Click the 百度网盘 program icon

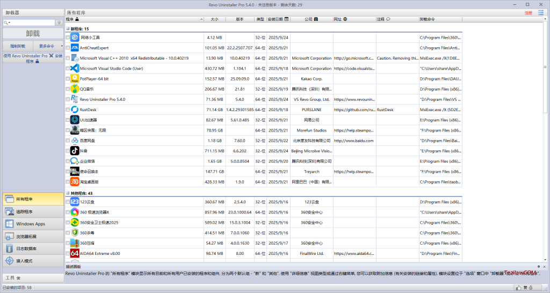coord(75,141)
